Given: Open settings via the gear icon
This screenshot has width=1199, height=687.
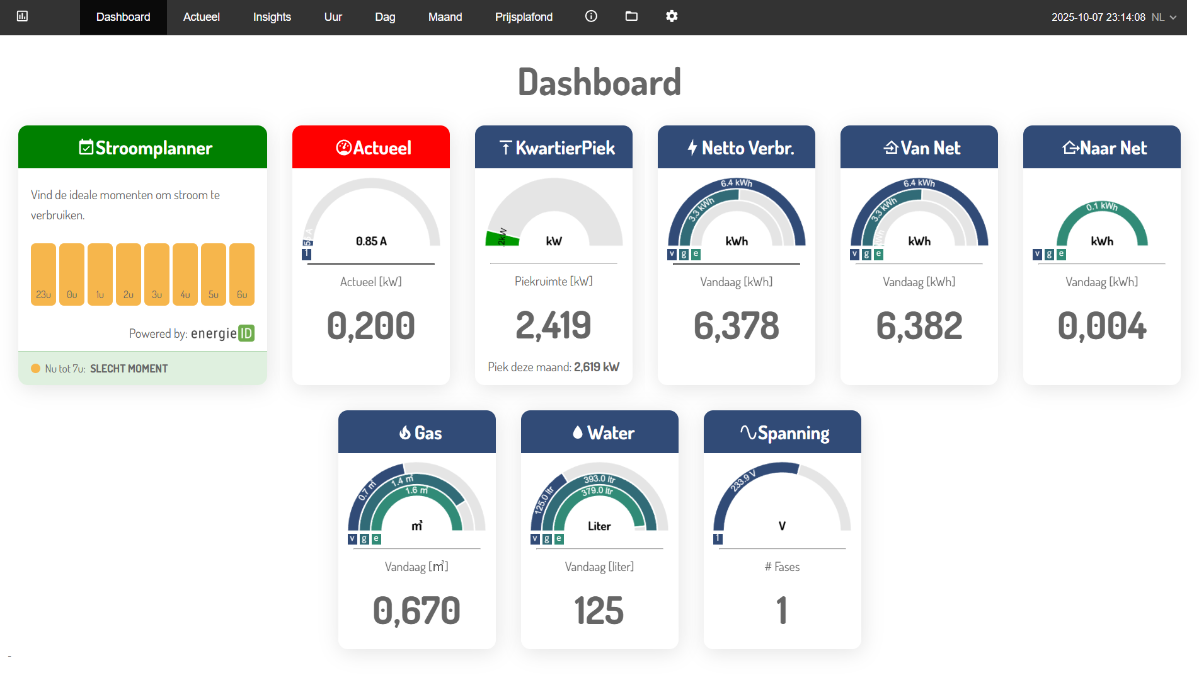Looking at the screenshot, I should [672, 16].
